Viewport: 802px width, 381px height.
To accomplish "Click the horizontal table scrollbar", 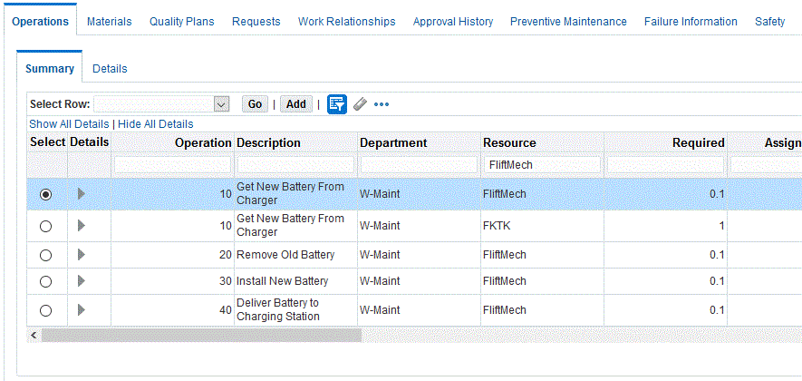I will 201,336.
